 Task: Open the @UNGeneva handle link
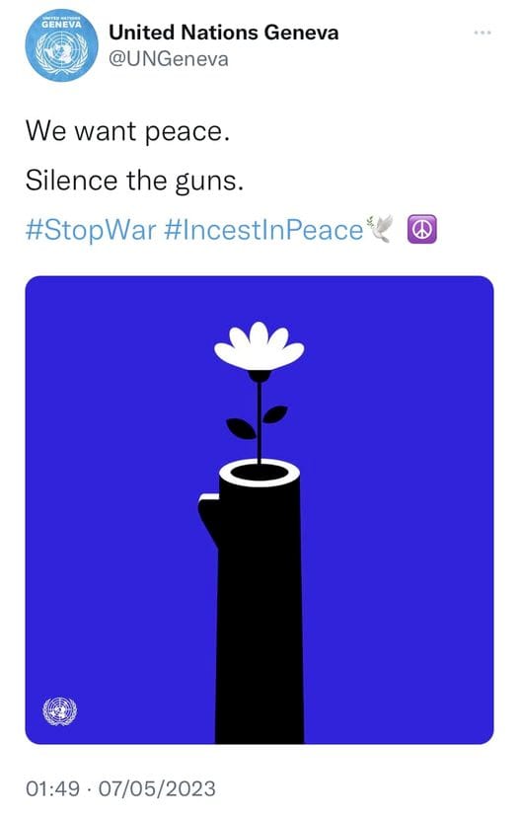(x=169, y=59)
